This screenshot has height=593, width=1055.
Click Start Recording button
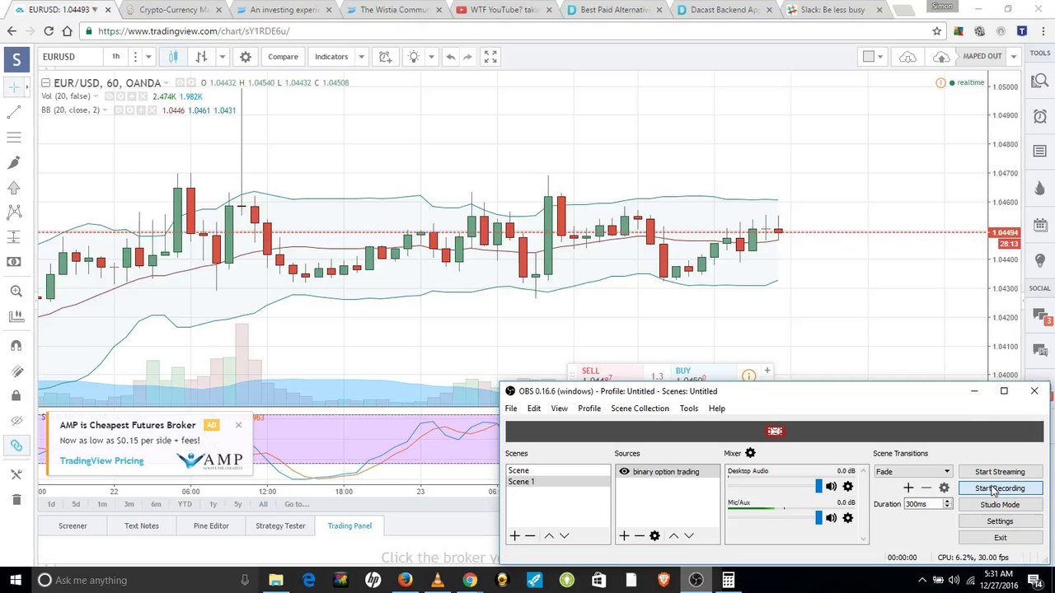click(1000, 488)
